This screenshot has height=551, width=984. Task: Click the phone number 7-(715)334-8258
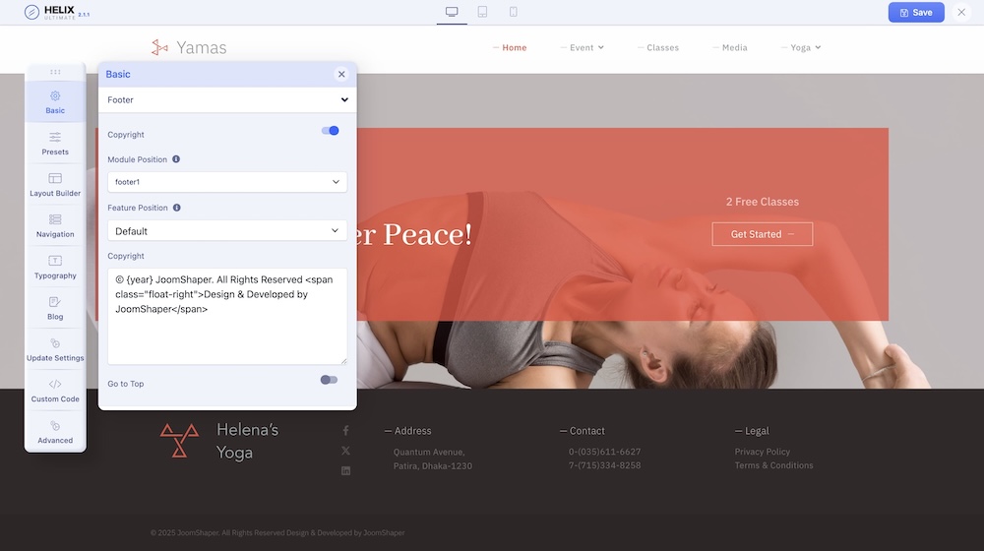605,465
